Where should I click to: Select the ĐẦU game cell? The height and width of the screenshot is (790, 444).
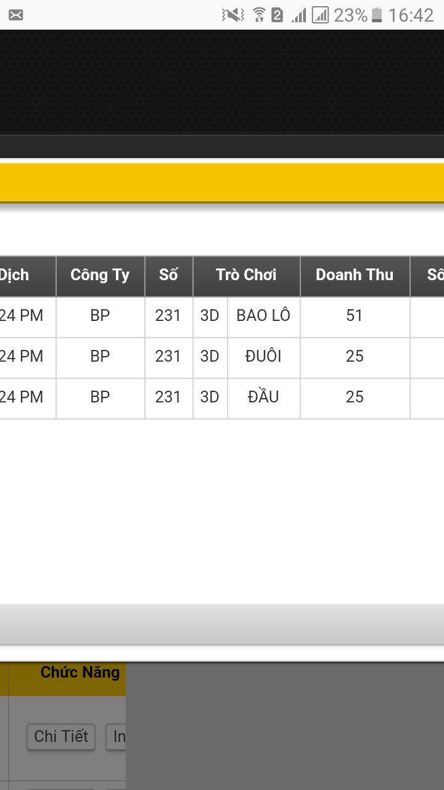point(264,398)
